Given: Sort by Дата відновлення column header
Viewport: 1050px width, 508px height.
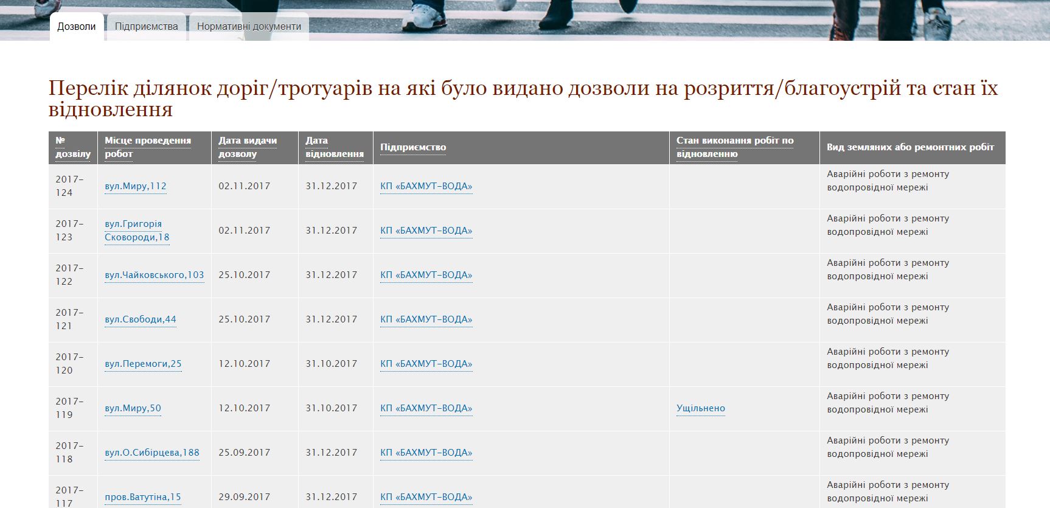Looking at the screenshot, I should (x=334, y=147).
